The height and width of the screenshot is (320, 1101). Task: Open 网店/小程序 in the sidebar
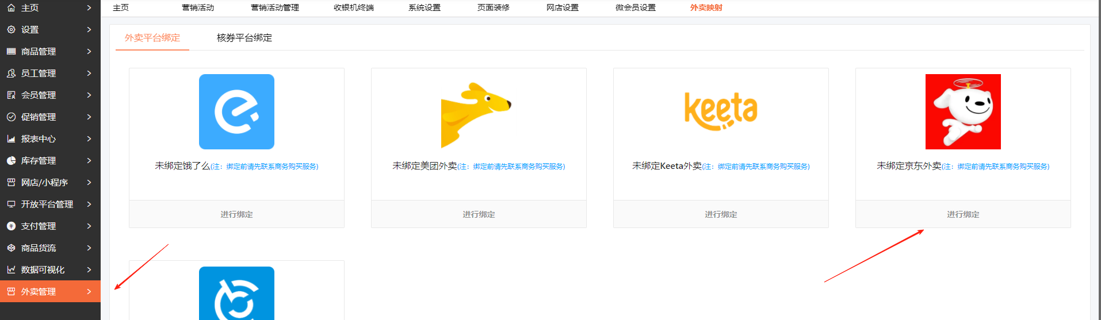pyautogui.click(x=50, y=182)
